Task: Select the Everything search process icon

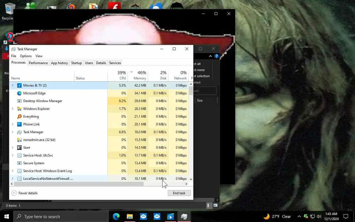Action: pos(19,117)
